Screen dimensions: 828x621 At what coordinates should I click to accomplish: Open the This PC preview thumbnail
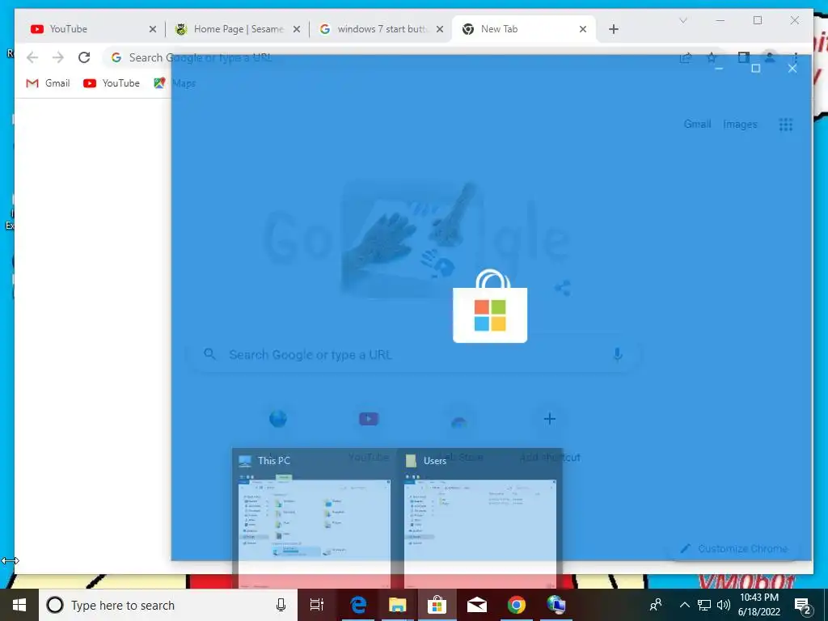click(315, 519)
